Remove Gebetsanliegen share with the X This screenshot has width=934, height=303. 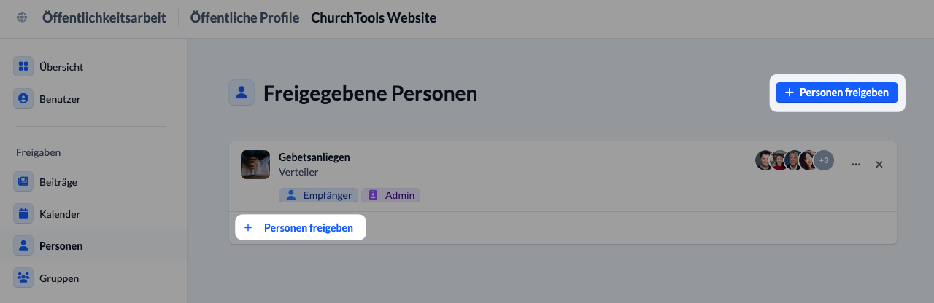(879, 165)
